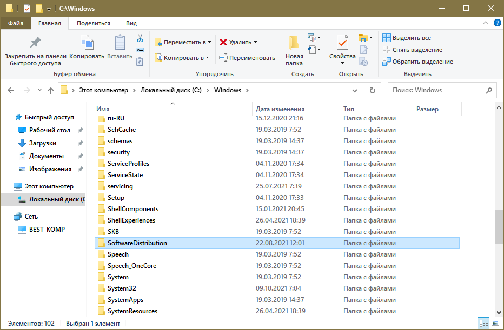504x330 pixels.
Task: Click Выделить все button
Action: [x=407, y=38]
